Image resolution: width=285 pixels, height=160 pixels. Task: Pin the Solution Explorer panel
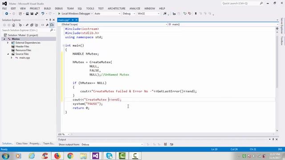point(50,20)
